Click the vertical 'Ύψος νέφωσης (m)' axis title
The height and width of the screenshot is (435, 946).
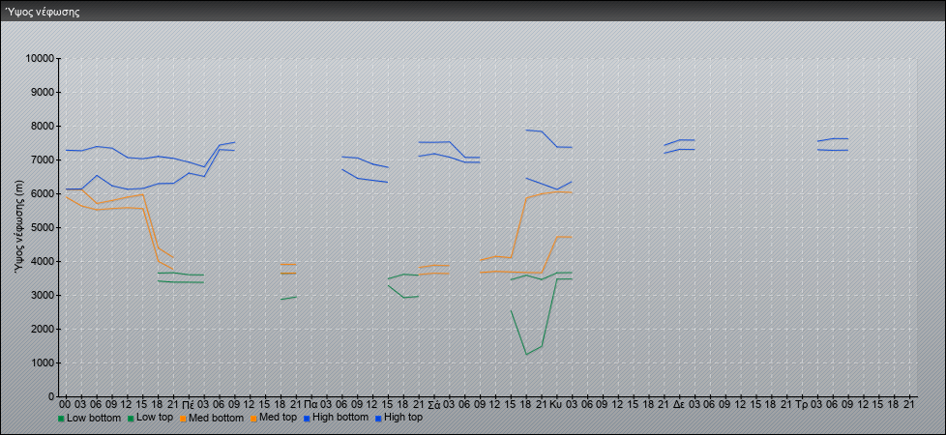19,227
